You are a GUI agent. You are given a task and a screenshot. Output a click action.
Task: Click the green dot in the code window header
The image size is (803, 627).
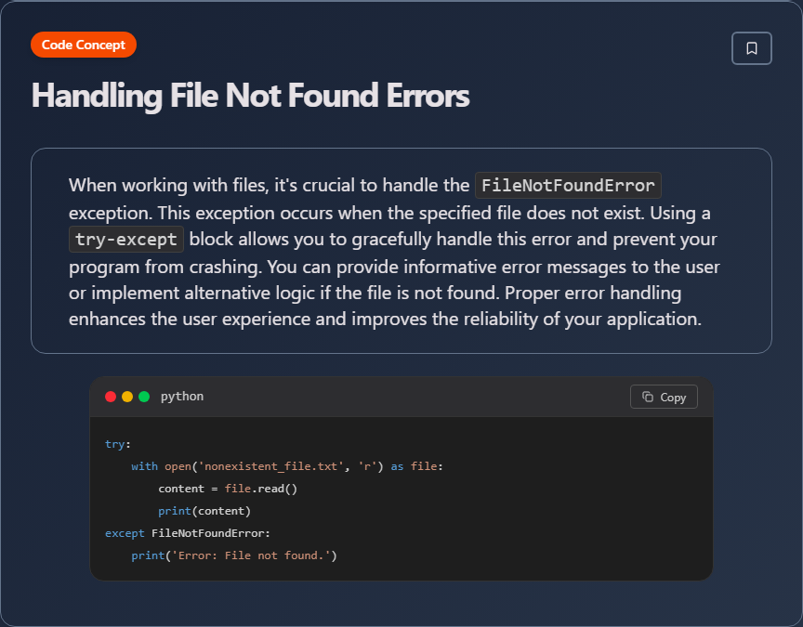[x=144, y=397]
